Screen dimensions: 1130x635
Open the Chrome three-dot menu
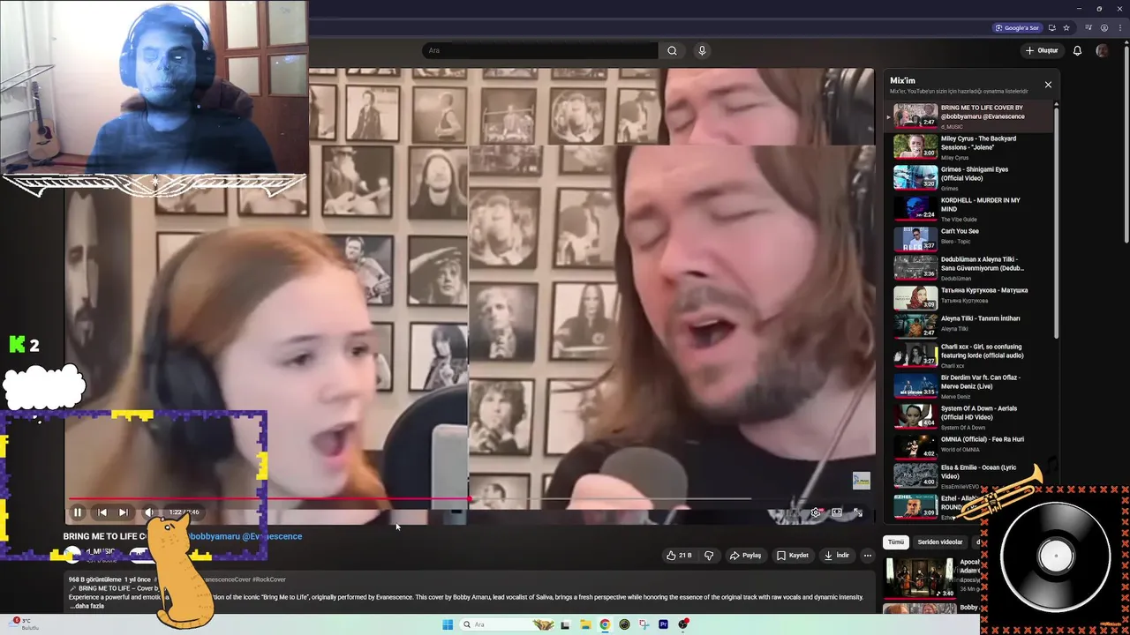coord(1119,27)
